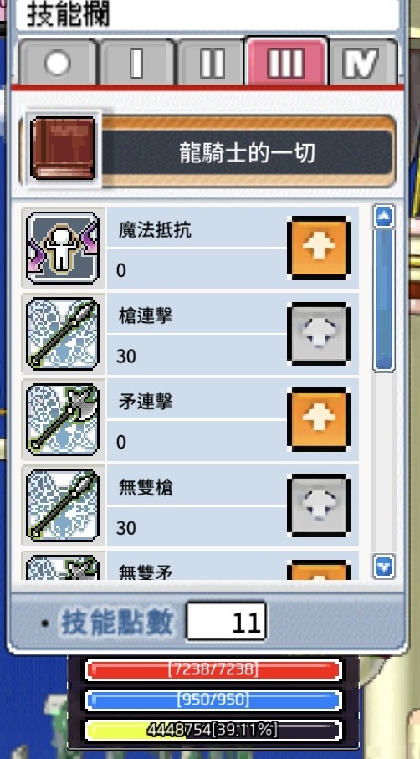Click the partially visible 無雙矛 skill icon
420x759 pixels.
pyautogui.click(x=63, y=567)
